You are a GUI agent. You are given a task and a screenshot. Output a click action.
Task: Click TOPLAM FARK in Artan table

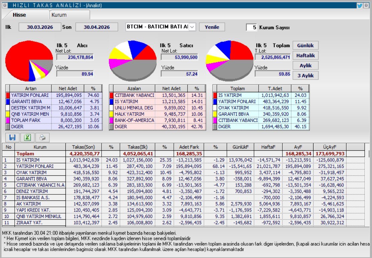pyautogui.click(x=26, y=120)
